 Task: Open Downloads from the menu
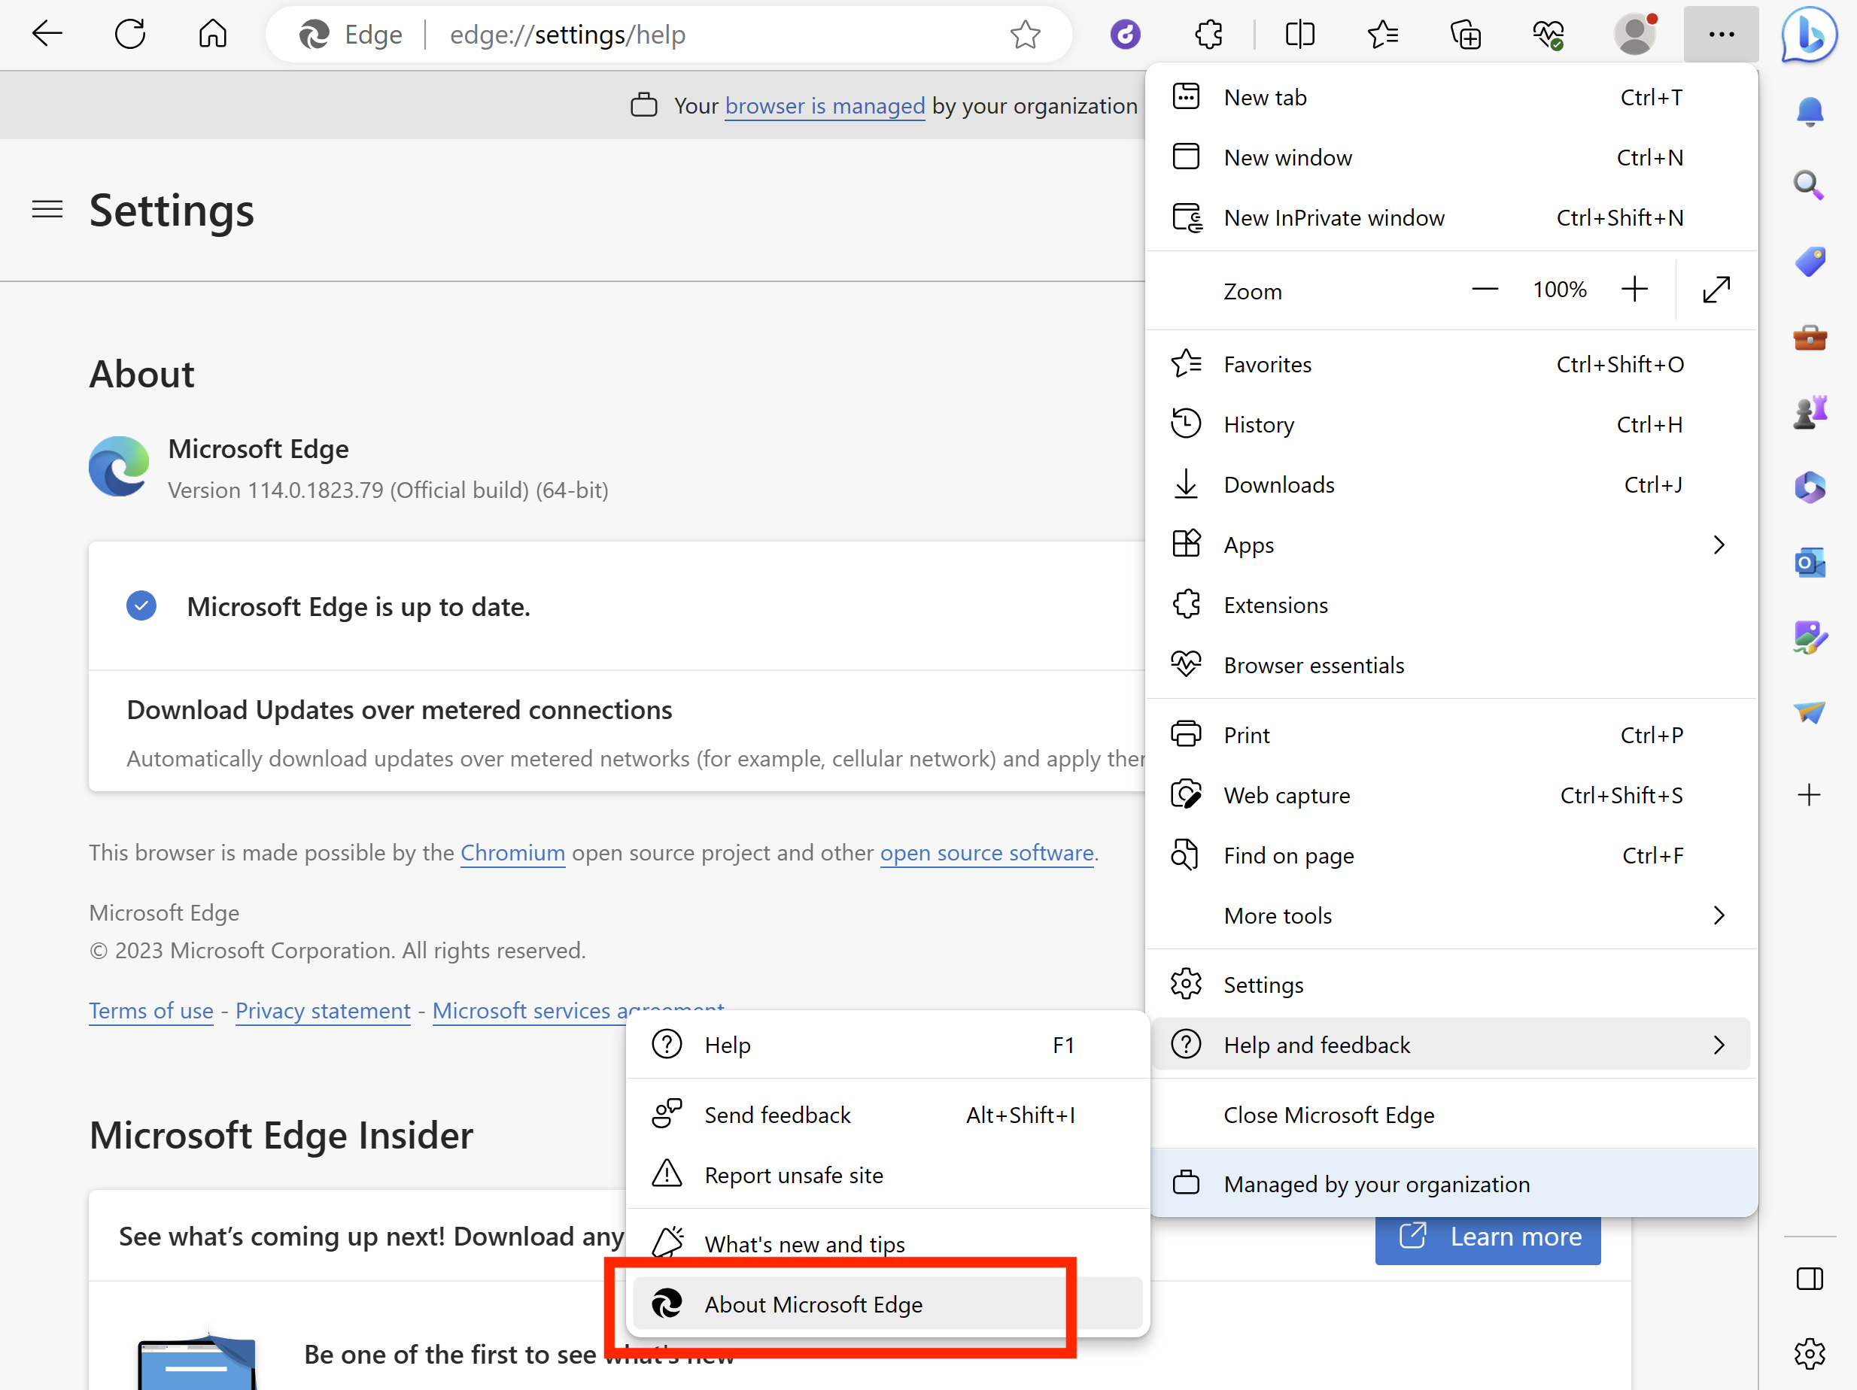[1451, 484]
